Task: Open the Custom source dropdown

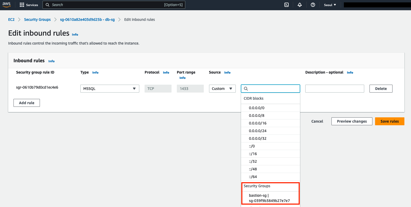Action: (x=222, y=89)
